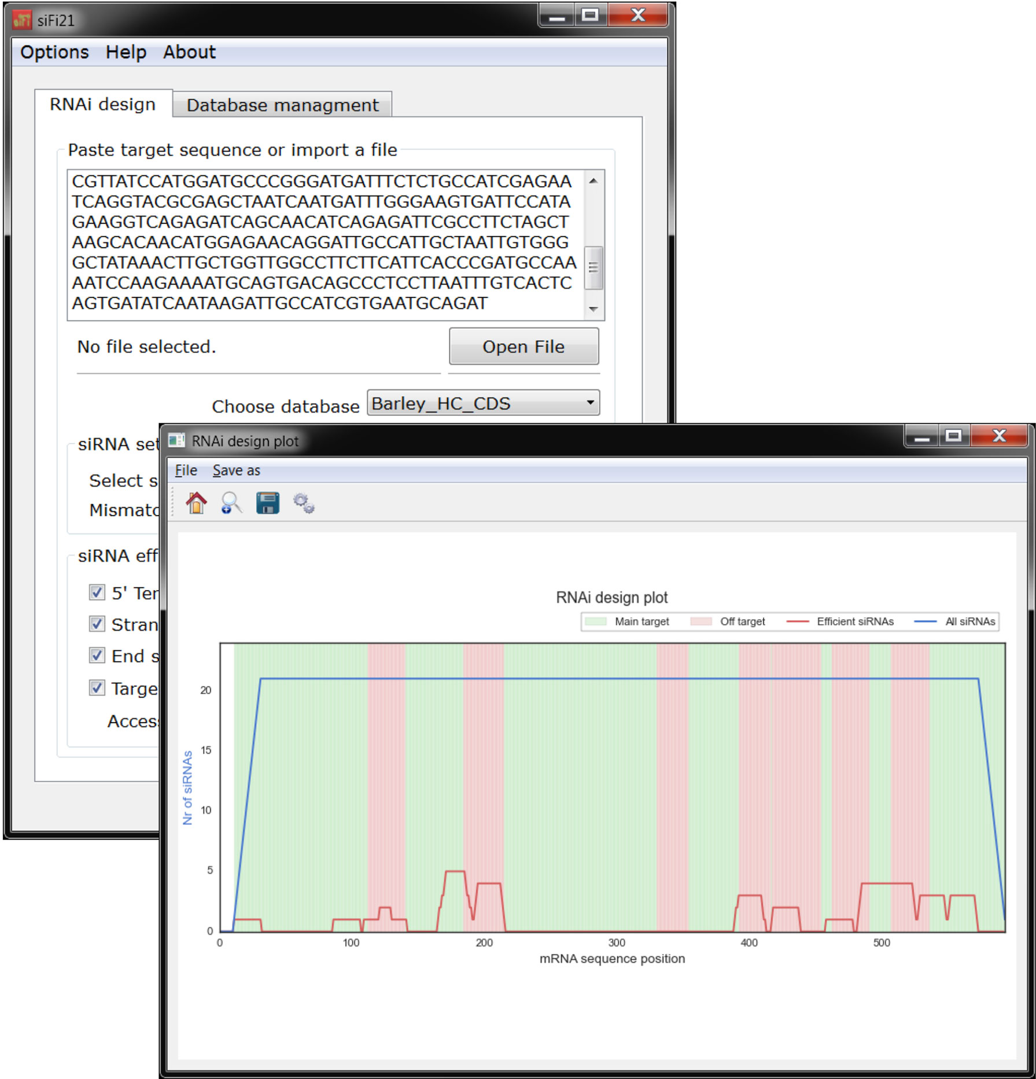Open plot settings gears icon

[304, 503]
